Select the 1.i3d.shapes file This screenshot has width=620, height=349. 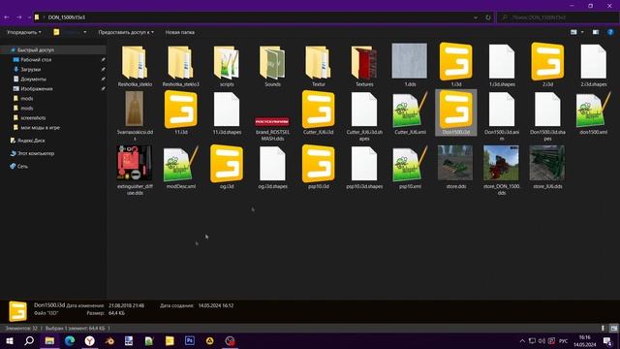pos(502,66)
